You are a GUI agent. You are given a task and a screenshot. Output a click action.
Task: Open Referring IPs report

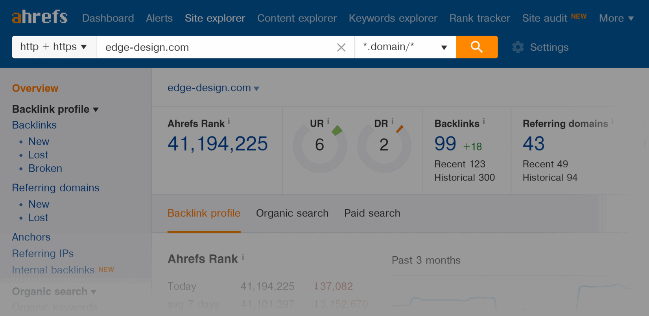point(42,254)
